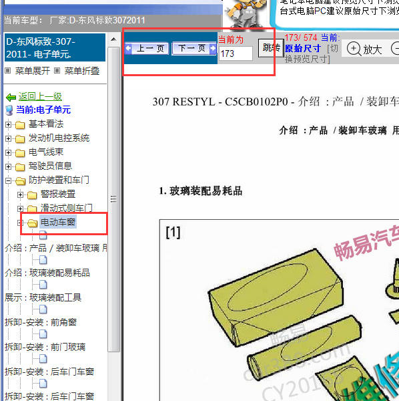Click folder icon of 基本看法
The height and width of the screenshot is (401, 399).
(20, 125)
